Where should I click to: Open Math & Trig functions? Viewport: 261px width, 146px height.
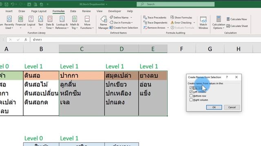74,23
